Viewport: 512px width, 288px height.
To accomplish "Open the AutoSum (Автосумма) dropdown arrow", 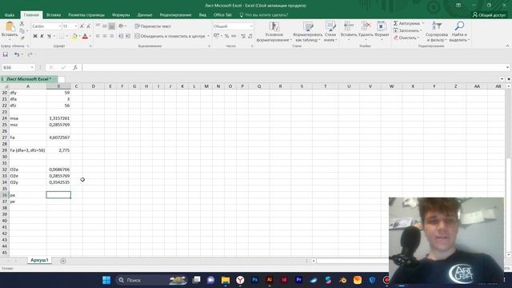I will coord(423,23).
